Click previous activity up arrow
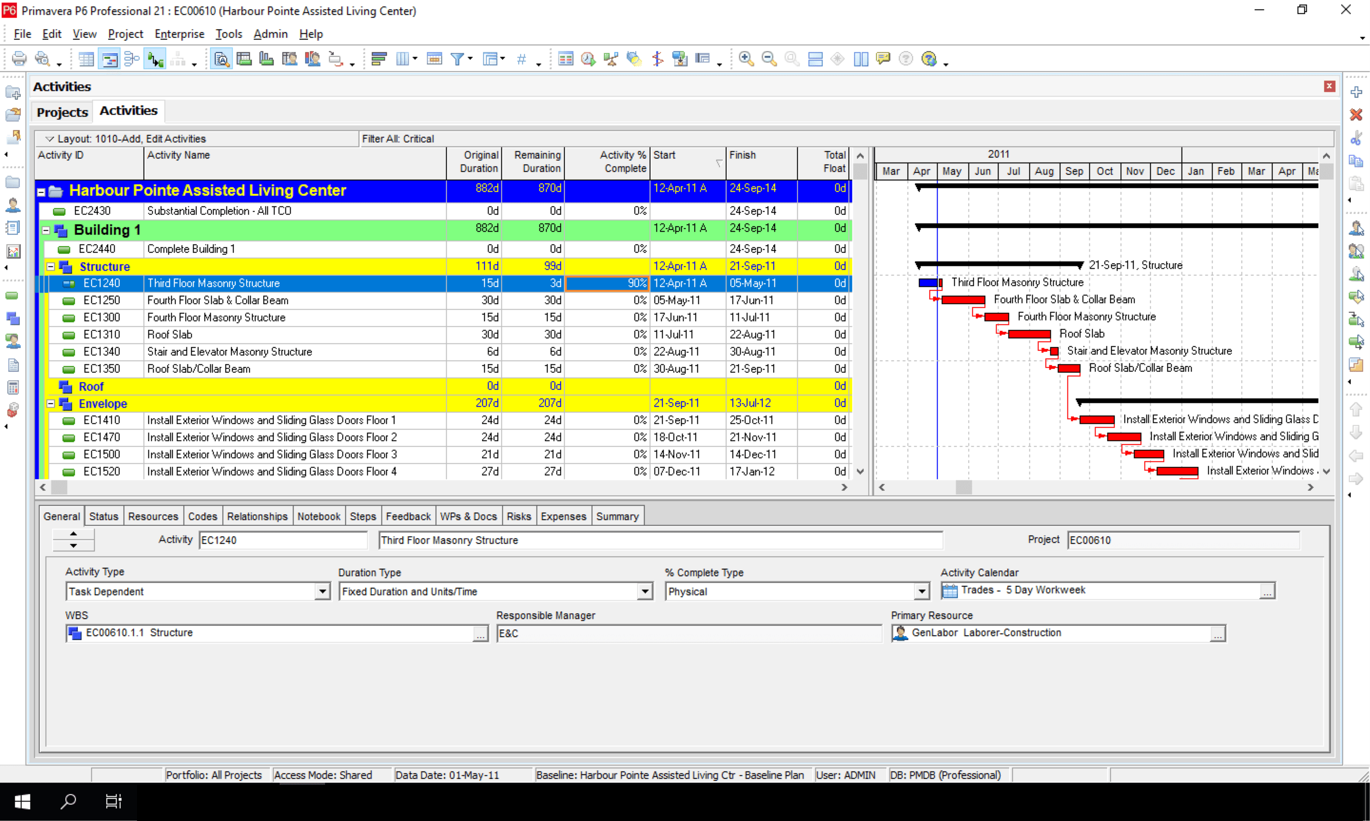1370x821 pixels. (74, 534)
